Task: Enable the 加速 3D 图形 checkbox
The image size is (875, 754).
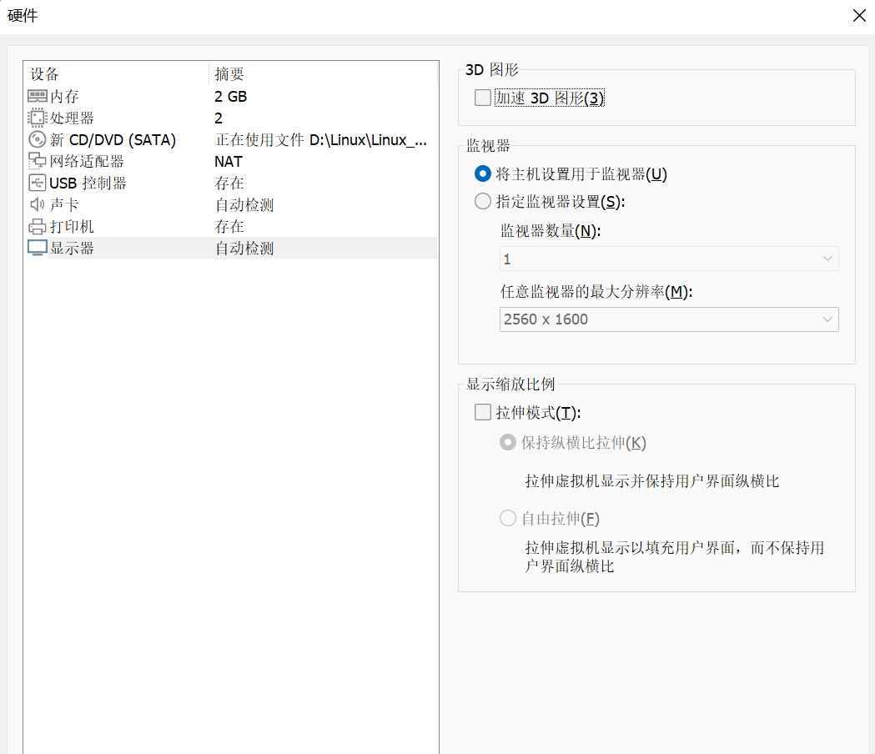Action: coord(483,98)
